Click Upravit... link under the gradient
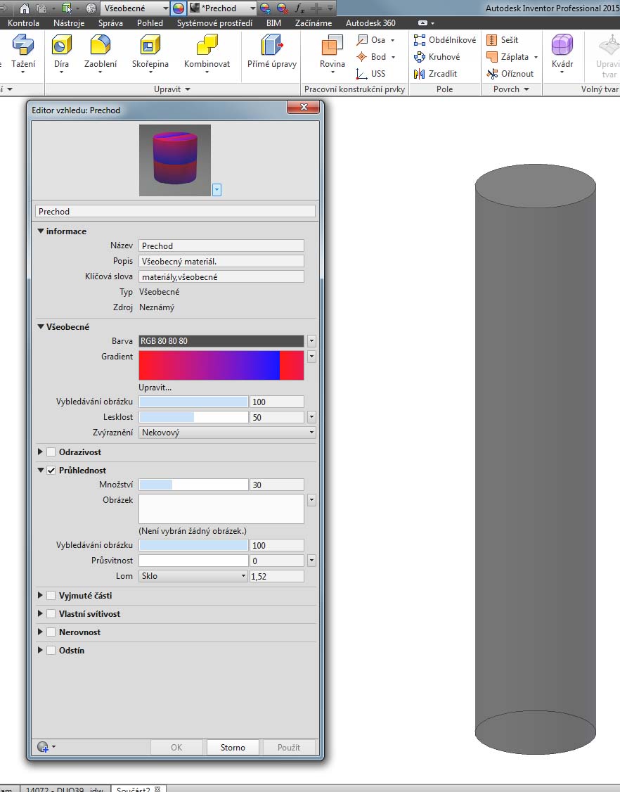 point(155,388)
